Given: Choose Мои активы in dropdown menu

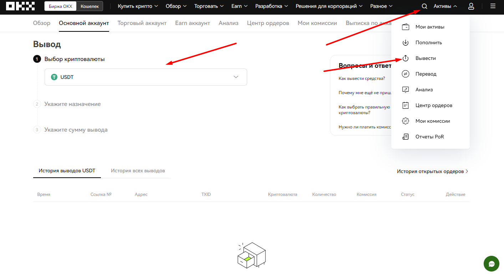Looking at the screenshot, I should coord(430,27).
